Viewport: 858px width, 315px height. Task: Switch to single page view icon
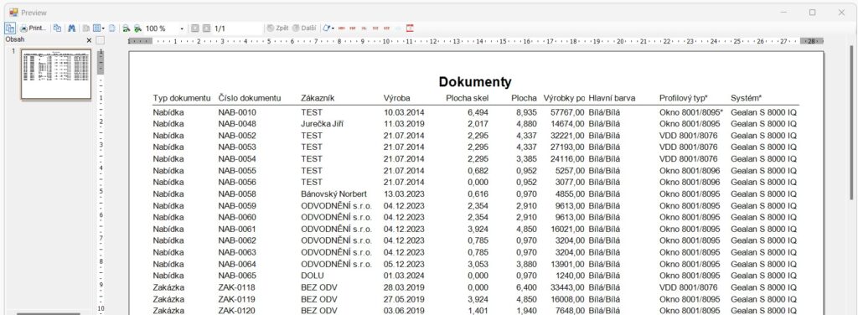(86, 28)
